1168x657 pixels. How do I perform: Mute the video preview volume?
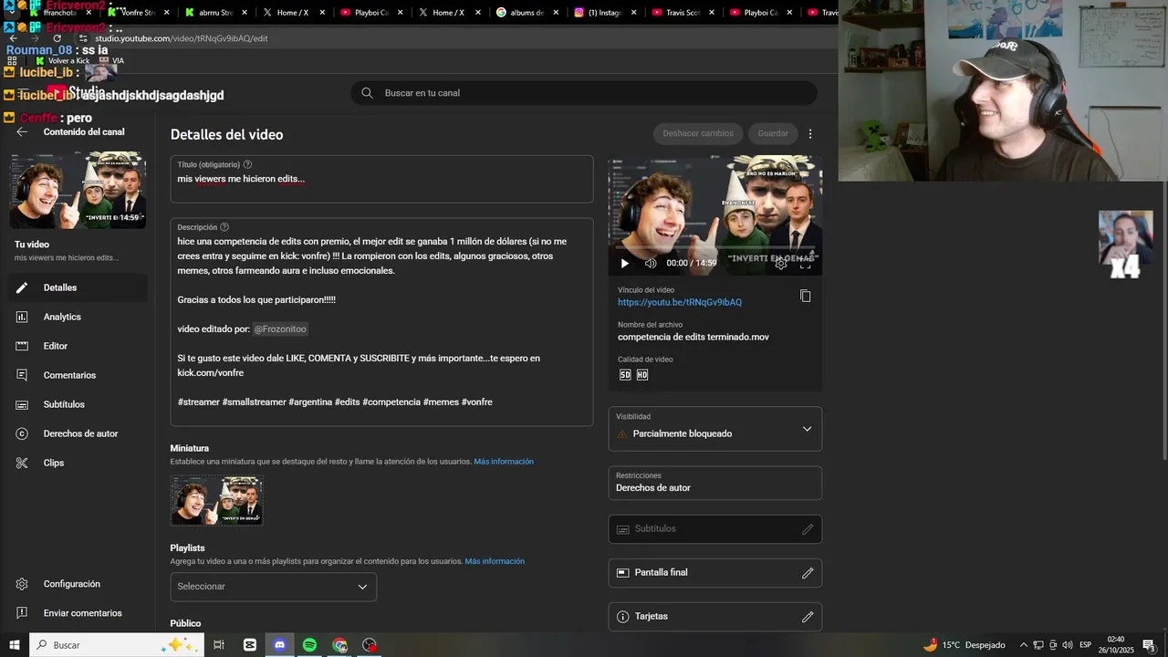click(651, 263)
